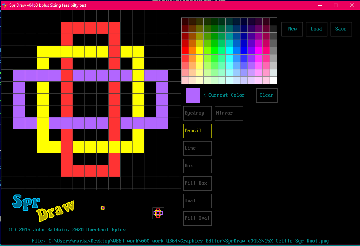
Task: Select the Fill Oval tool
Action: (197, 218)
